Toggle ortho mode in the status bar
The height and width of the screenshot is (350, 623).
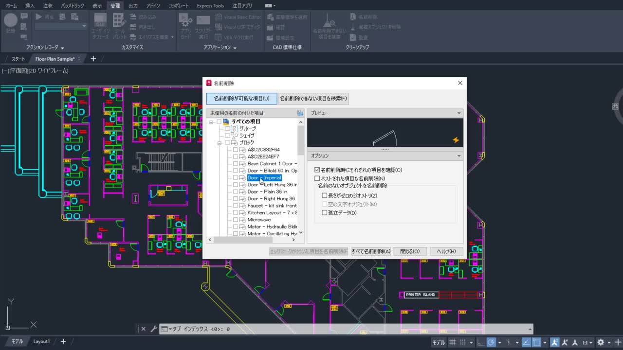click(480, 342)
